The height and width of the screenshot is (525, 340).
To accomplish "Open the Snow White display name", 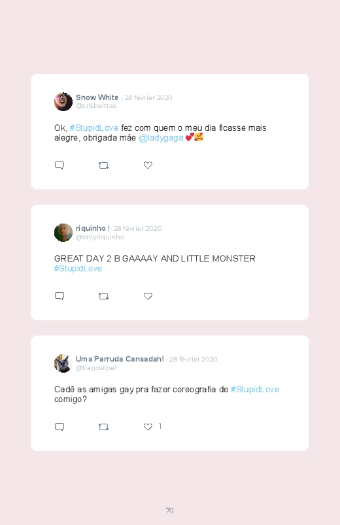I will point(97,97).
